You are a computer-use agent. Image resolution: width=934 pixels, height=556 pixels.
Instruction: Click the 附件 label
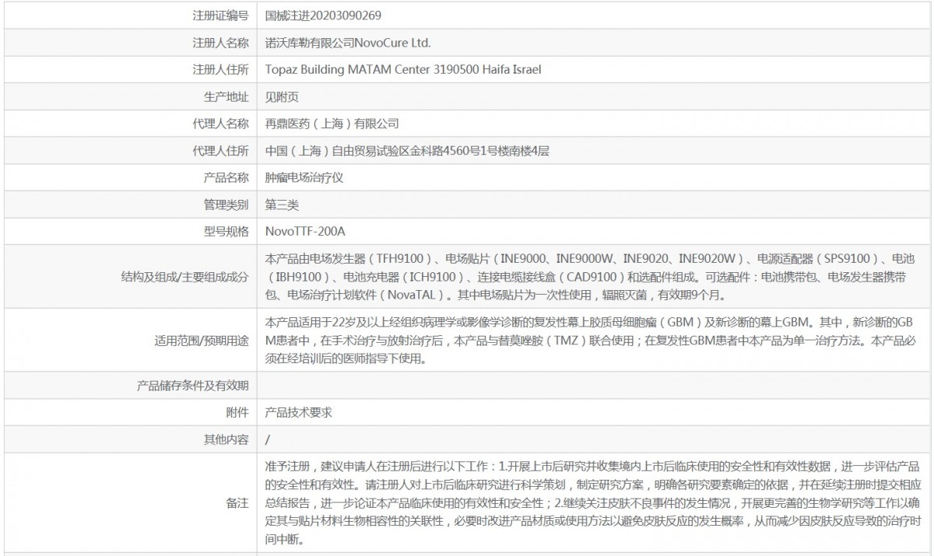coord(237,412)
